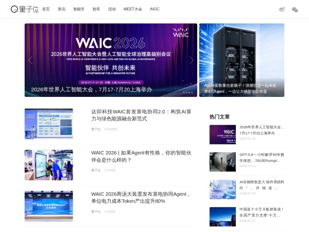Viewport: 309px width, 232px height.
Task: Click the 量子位 site logo
Action: [x=25, y=9]
